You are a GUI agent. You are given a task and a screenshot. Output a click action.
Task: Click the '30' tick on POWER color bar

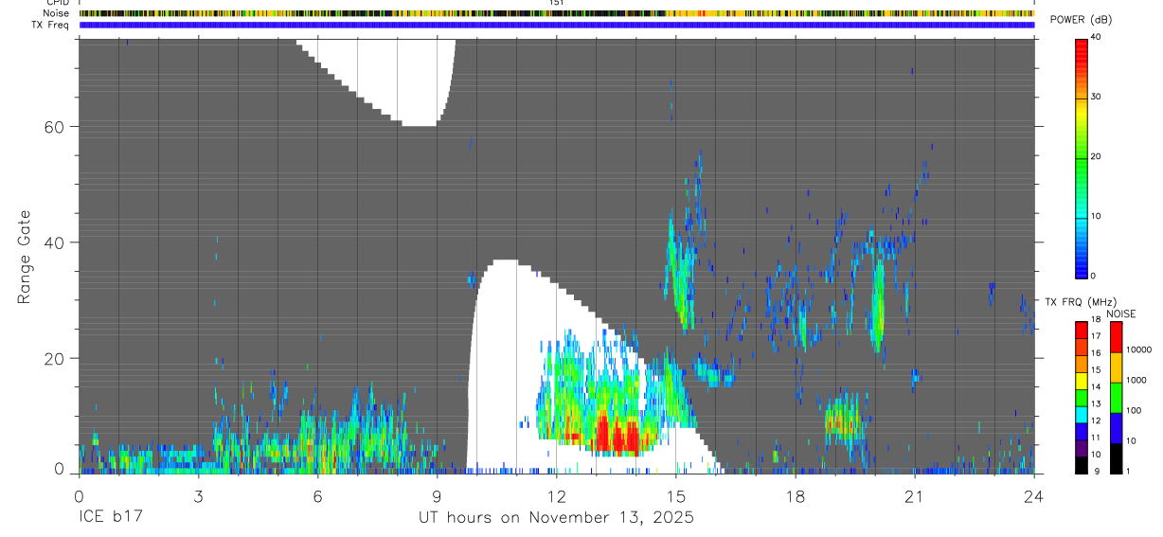coord(1097,97)
